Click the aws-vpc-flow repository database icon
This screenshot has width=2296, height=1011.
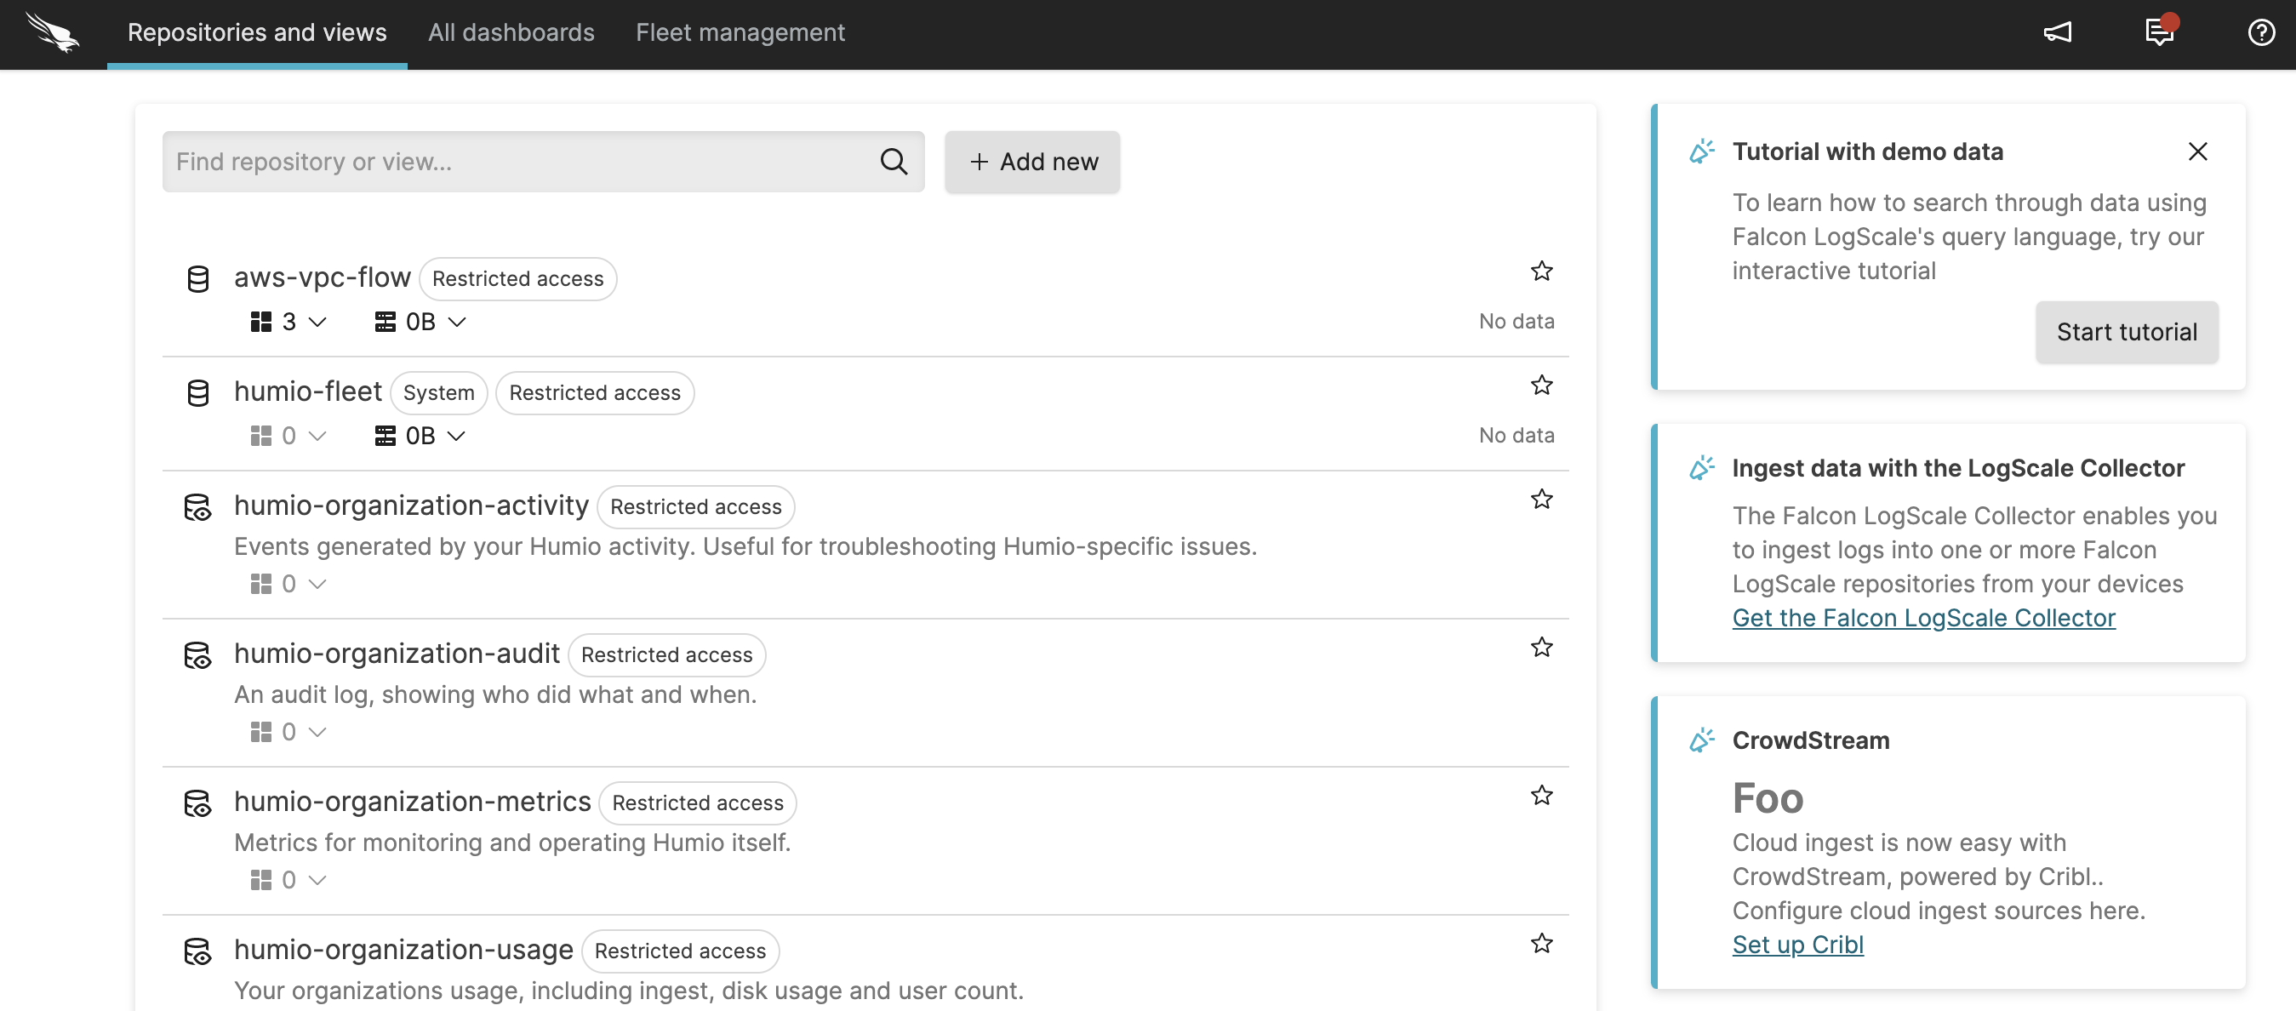(x=198, y=278)
